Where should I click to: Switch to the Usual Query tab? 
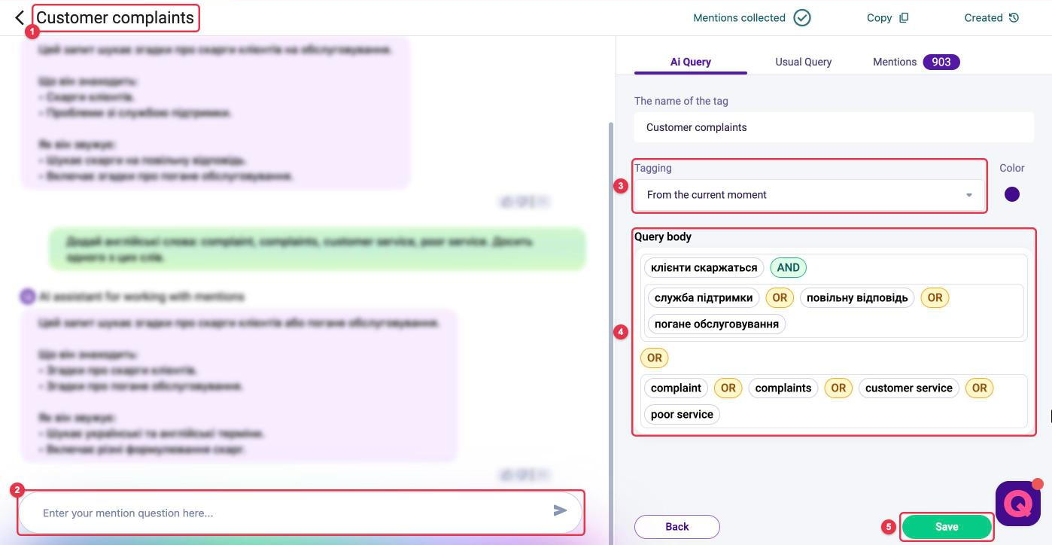point(804,62)
